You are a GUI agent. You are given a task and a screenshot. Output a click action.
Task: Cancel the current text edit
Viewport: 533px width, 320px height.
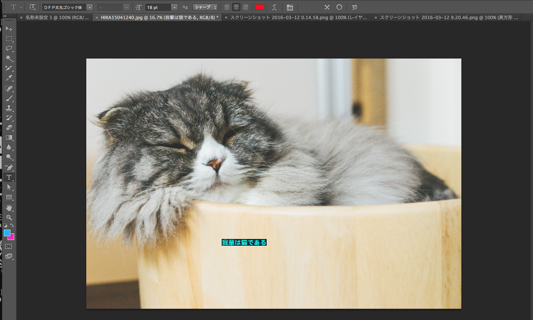pos(327,7)
